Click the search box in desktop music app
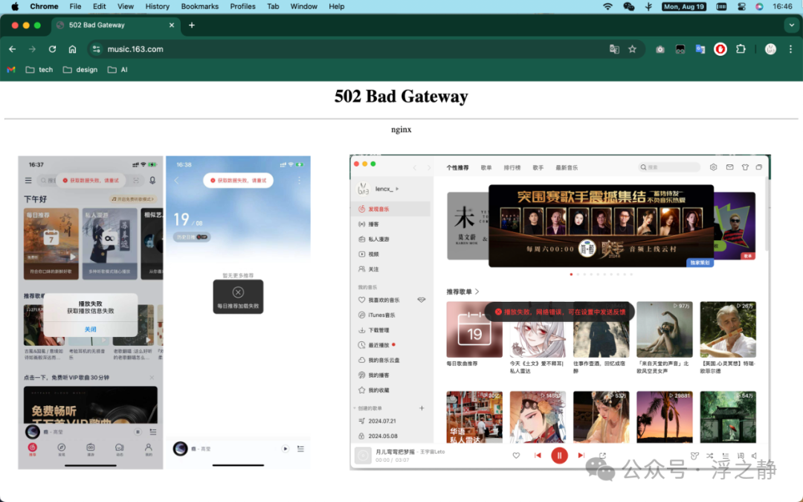 (x=669, y=167)
